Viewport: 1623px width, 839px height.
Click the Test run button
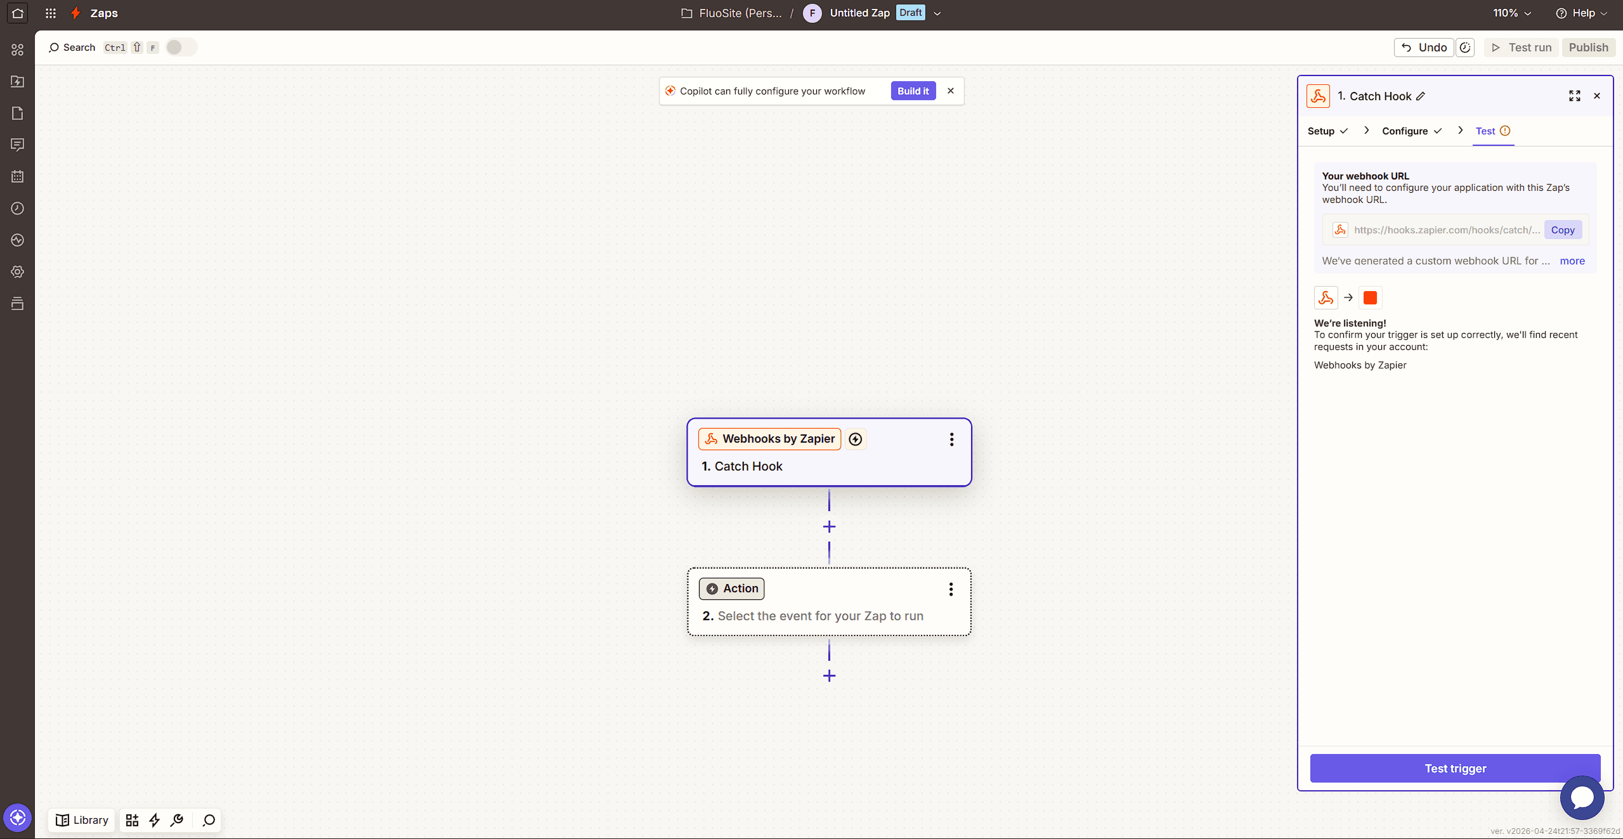tap(1520, 48)
